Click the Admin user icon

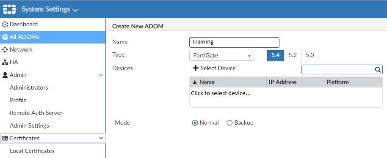(5, 75)
